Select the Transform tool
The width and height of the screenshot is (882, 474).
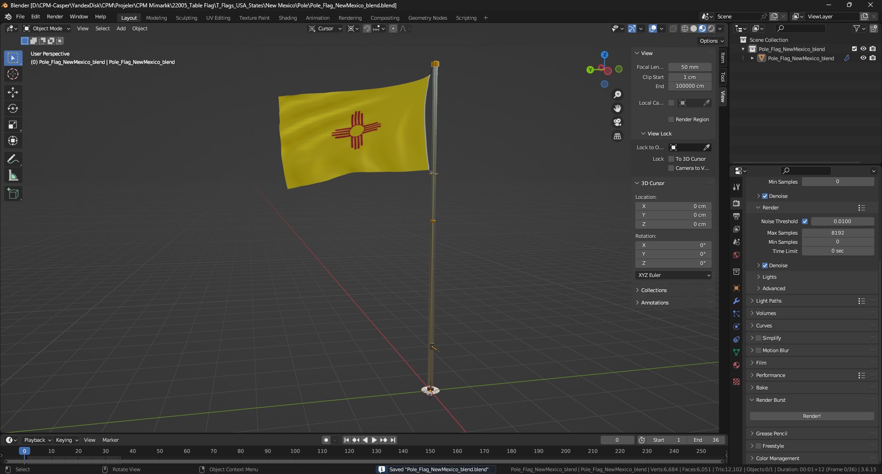pos(13,141)
